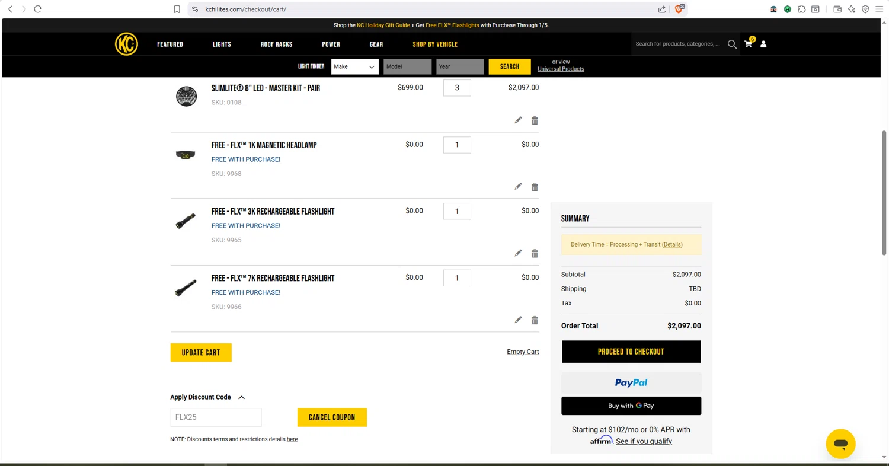Open the Make dropdown in Light Finder
The image size is (889, 466).
click(354, 66)
